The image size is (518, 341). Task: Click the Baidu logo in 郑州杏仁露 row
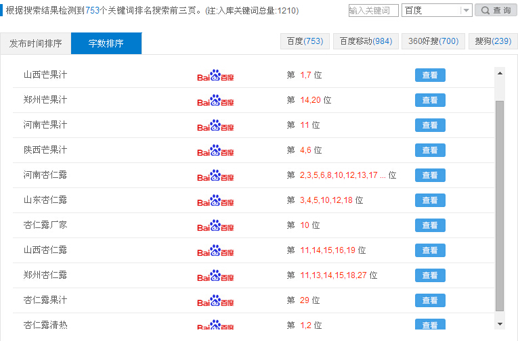tap(215, 276)
